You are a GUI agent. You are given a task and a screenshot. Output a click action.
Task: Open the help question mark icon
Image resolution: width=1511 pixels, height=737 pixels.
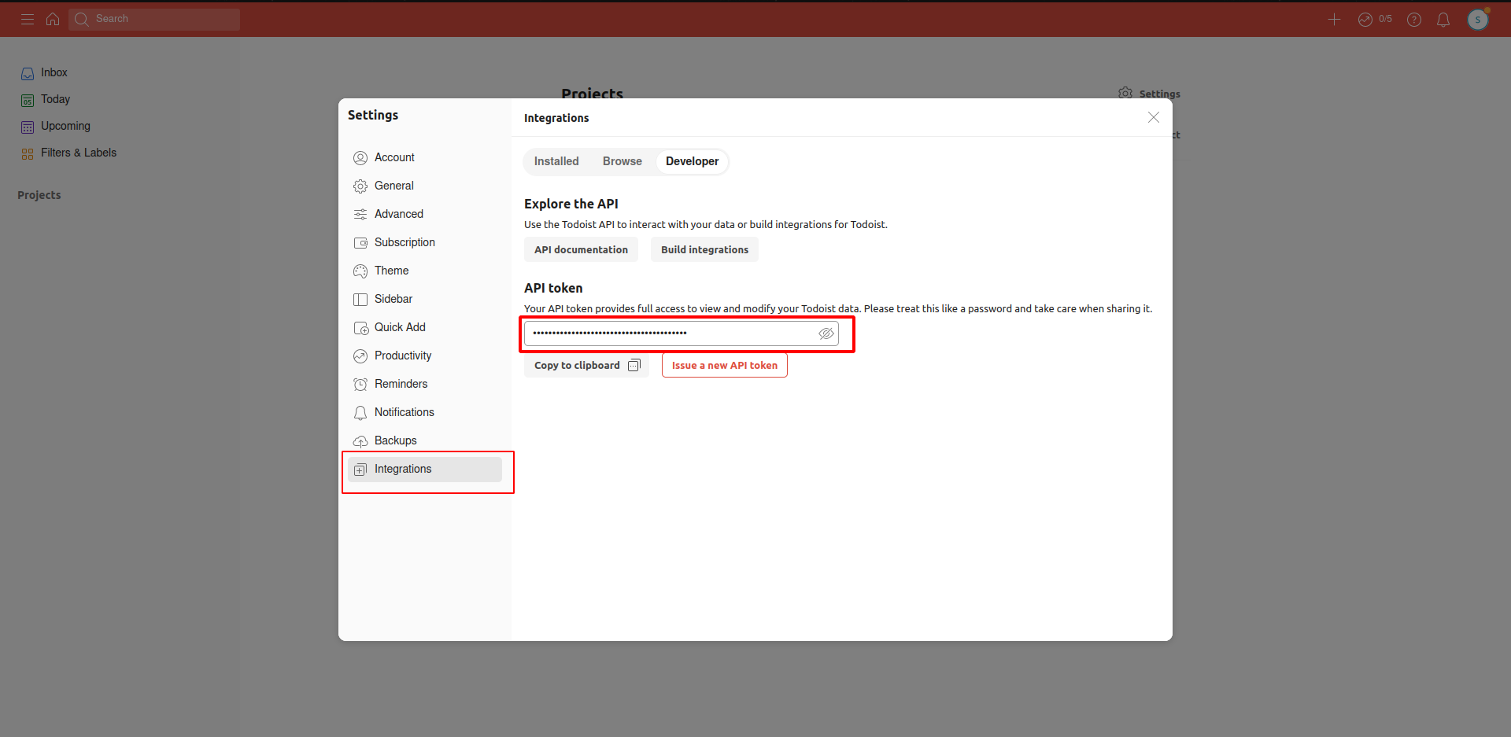(1414, 19)
